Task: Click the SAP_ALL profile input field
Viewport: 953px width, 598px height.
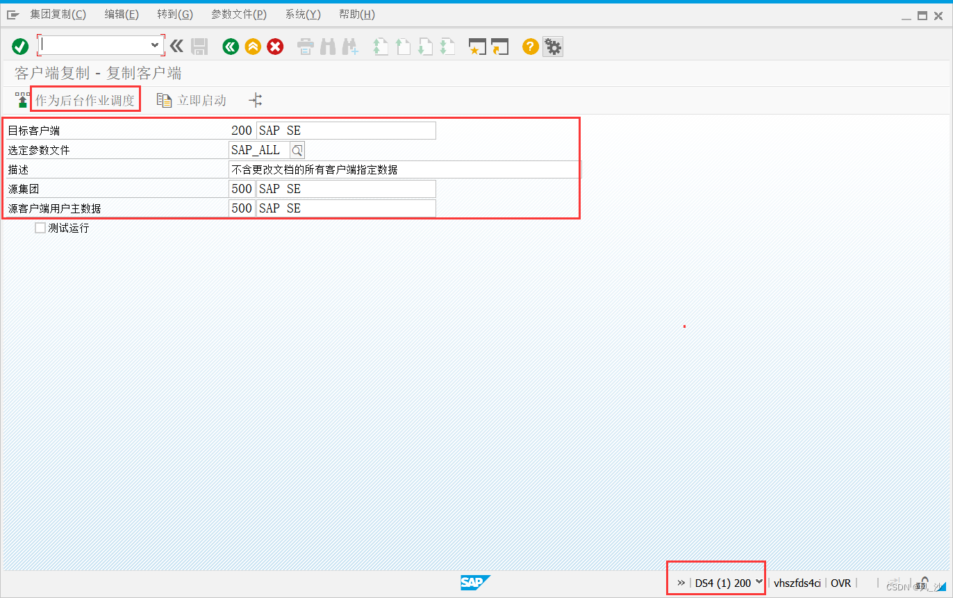Action: (259, 150)
